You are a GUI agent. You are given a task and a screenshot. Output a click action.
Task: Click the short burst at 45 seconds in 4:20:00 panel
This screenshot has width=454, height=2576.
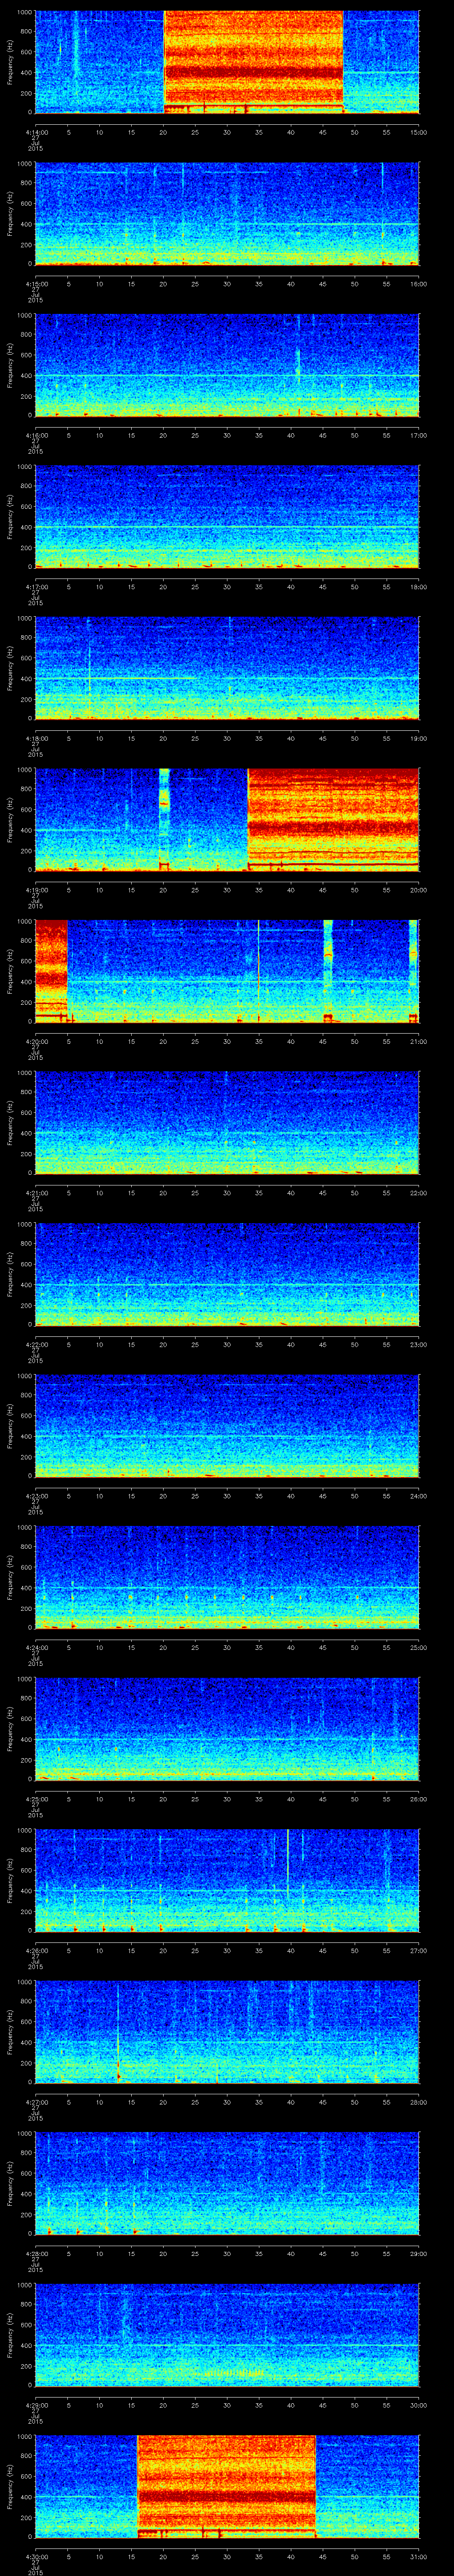tap(327, 972)
